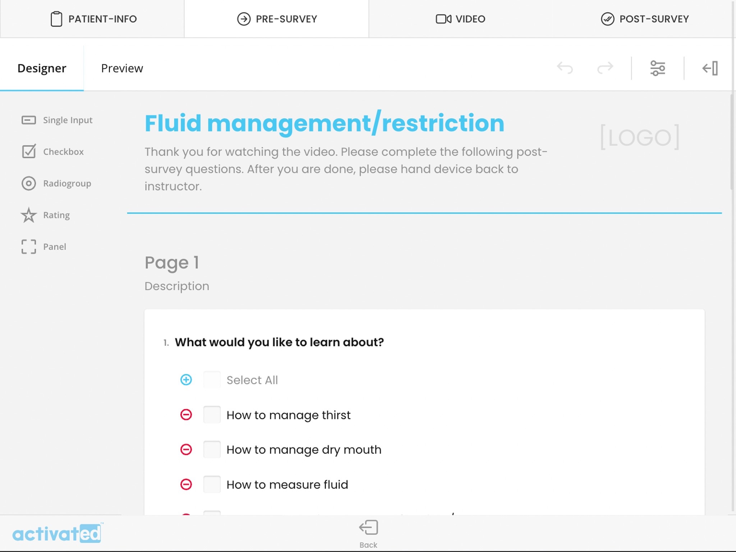The image size is (736, 552).
Task: Switch to the Preview tab
Action: coord(122,68)
